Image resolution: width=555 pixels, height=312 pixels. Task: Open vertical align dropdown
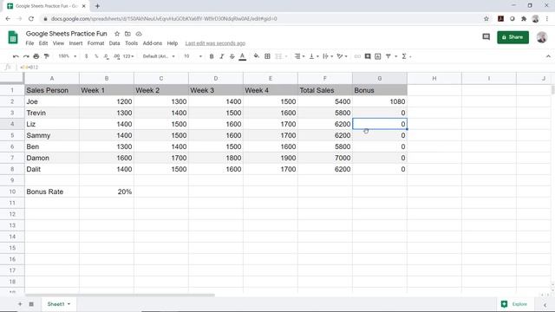314,56
